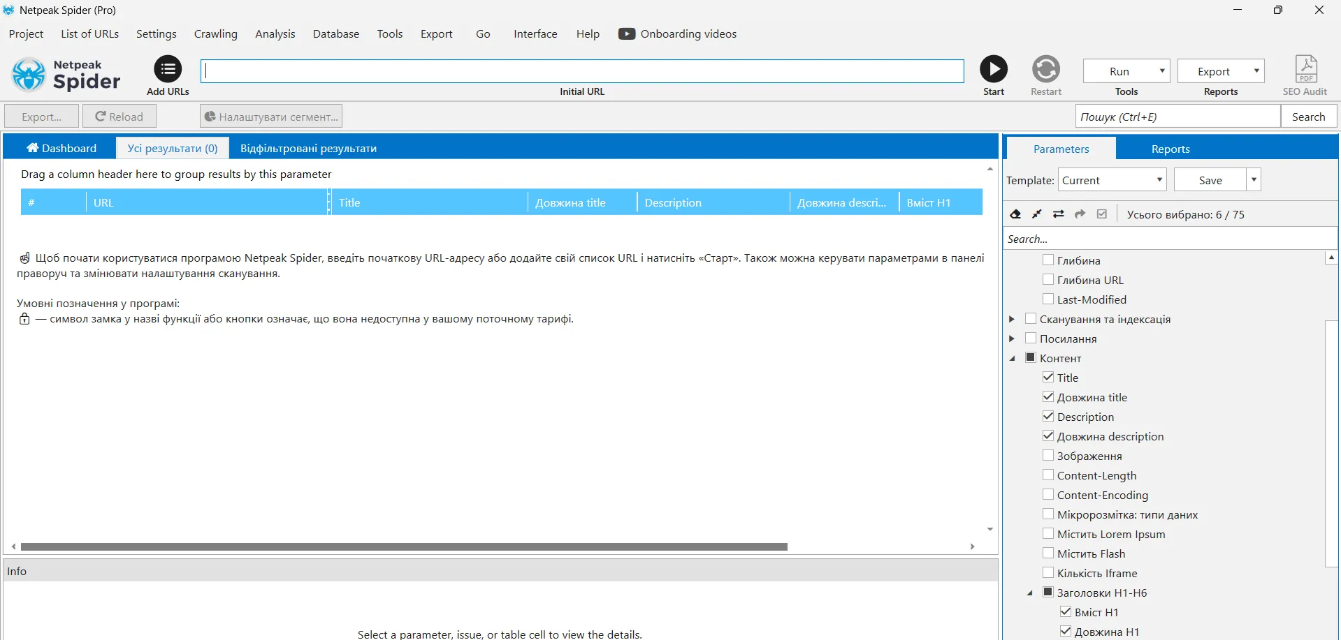The height and width of the screenshot is (640, 1341).
Task: Switch to the Відфільтровані результати tab
Action: pyautogui.click(x=308, y=148)
